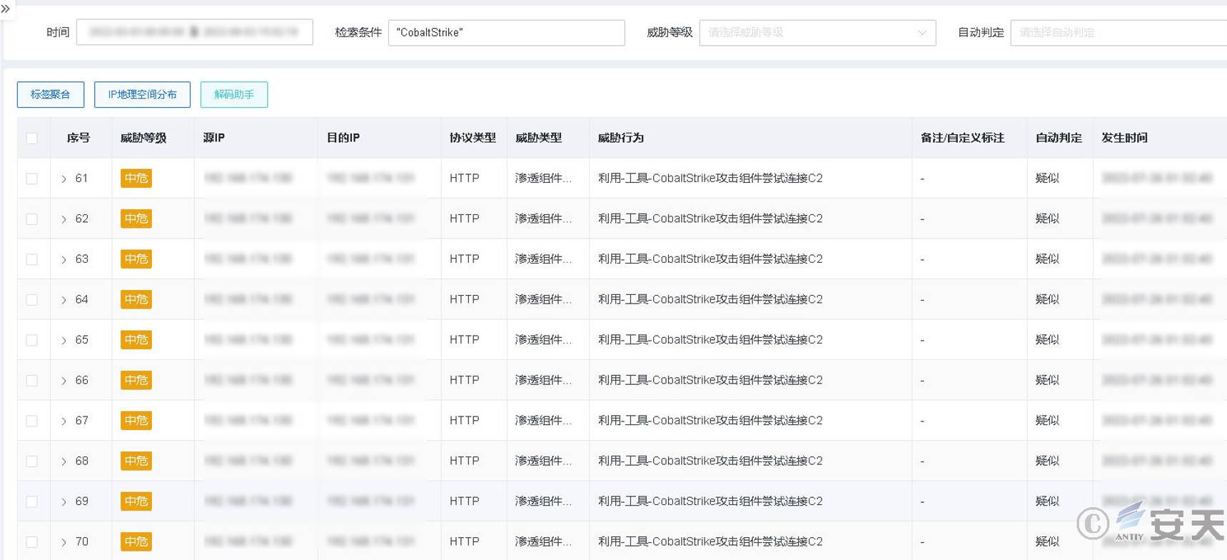This screenshot has height=560, width=1227.
Task: Click the 中危 badge in row 65
Action: (136, 339)
